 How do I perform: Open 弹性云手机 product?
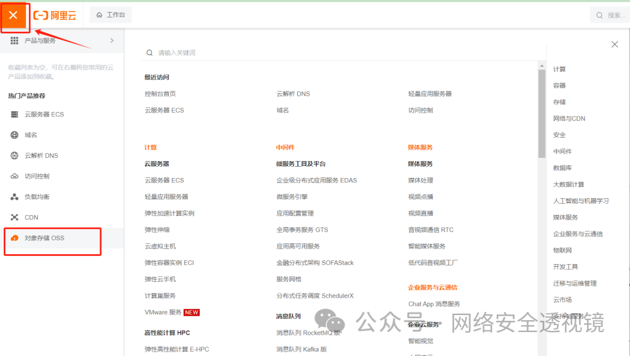(x=160, y=279)
